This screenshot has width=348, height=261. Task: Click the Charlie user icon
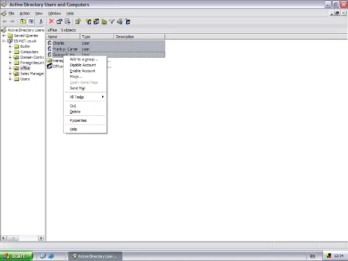(49, 43)
